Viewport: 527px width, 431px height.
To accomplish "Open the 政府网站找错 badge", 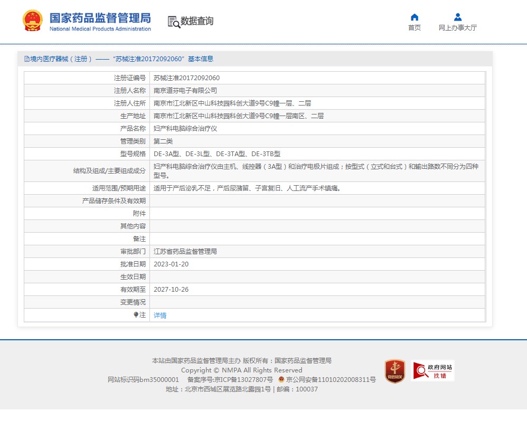I will (432, 370).
